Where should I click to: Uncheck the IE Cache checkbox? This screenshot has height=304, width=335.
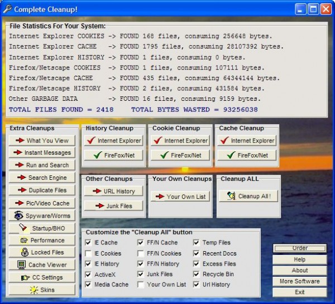pos(89,243)
